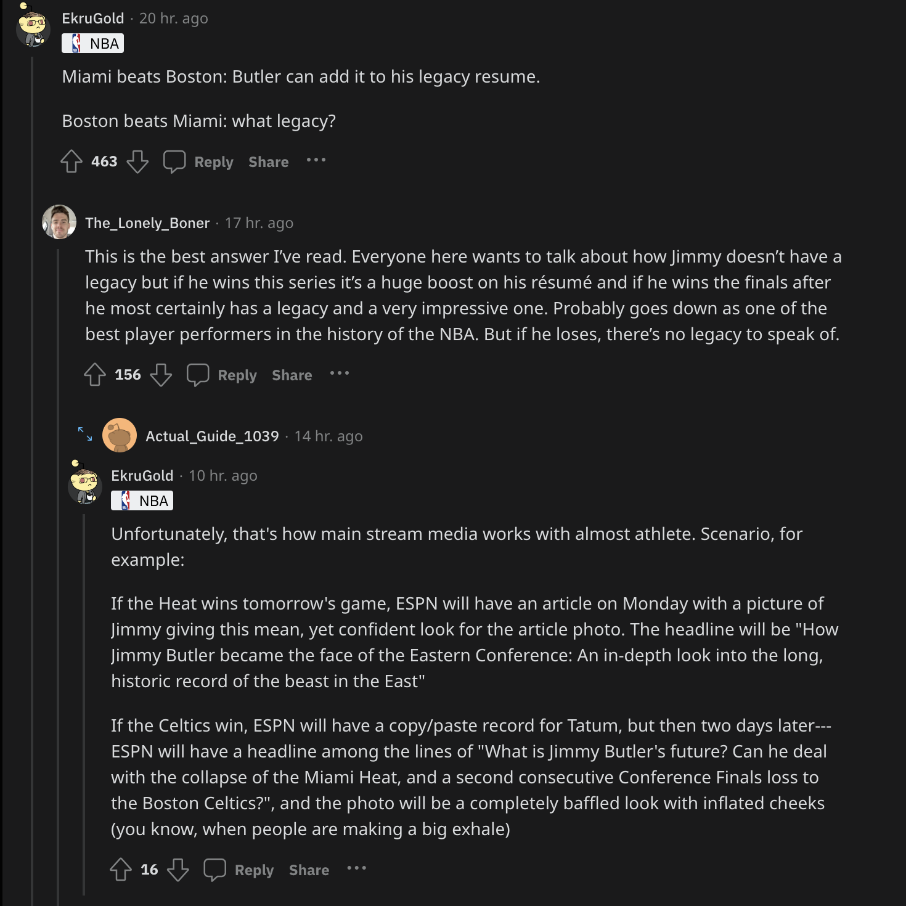Click comment bubble icon on 463-point comment
The width and height of the screenshot is (906, 906).
click(x=174, y=161)
